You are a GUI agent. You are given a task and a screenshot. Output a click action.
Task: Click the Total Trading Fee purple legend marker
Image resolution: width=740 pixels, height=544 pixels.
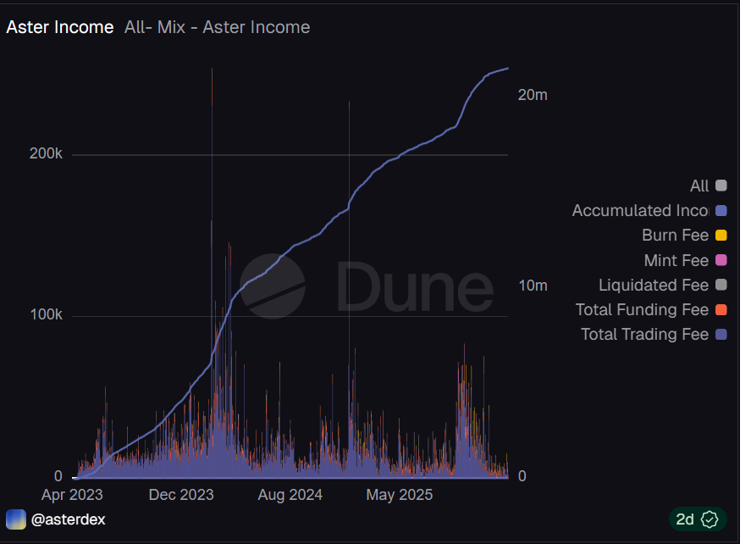pos(721,335)
